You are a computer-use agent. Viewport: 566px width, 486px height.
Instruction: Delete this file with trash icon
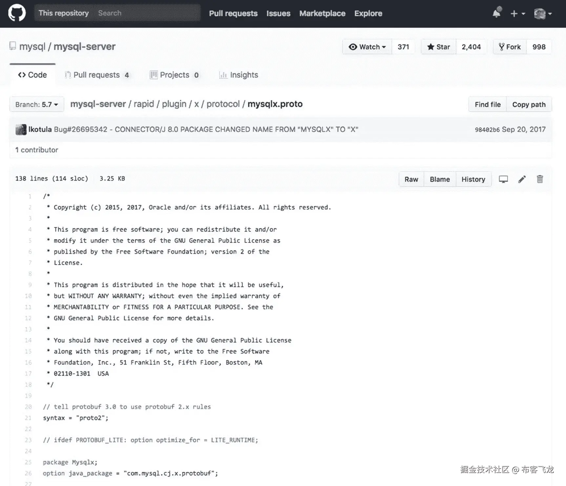click(540, 179)
